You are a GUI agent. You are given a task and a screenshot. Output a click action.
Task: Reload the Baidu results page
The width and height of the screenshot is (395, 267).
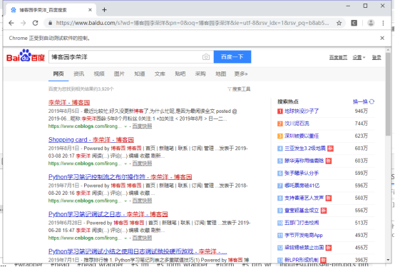pyautogui.click(x=35, y=23)
